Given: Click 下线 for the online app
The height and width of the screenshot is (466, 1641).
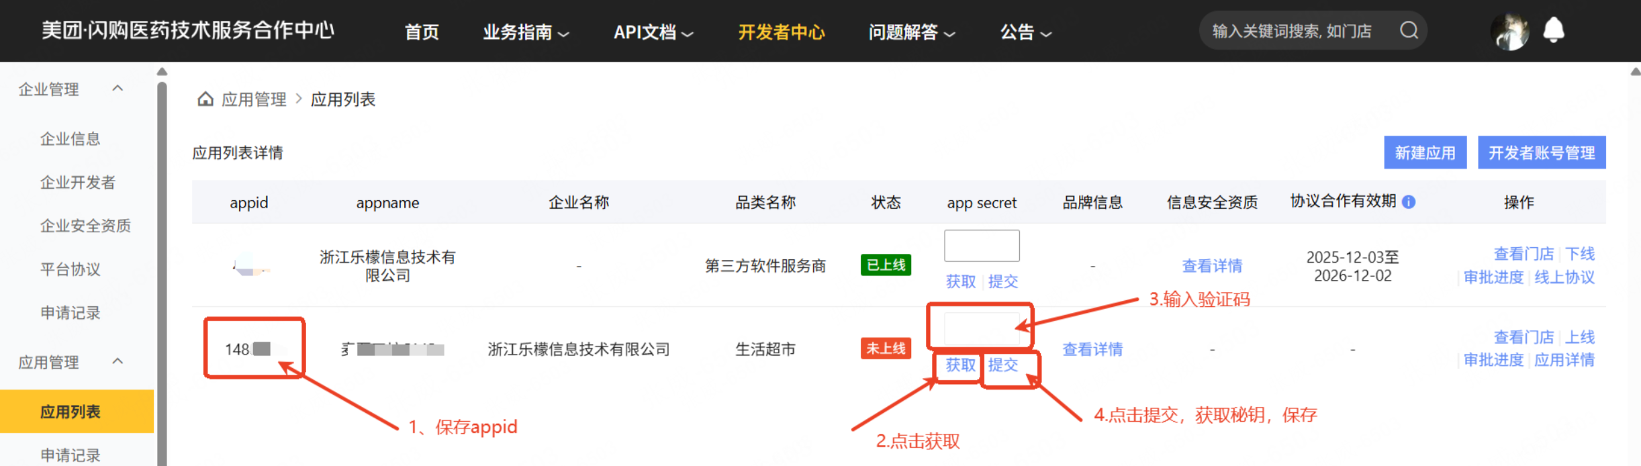Looking at the screenshot, I should coord(1580,254).
